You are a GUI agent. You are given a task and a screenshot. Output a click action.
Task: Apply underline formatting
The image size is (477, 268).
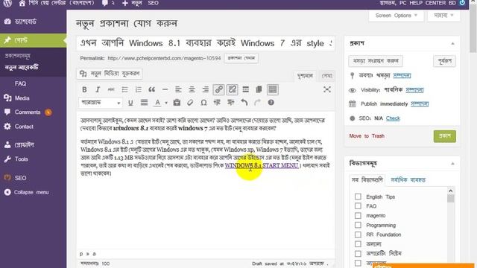(x=130, y=103)
